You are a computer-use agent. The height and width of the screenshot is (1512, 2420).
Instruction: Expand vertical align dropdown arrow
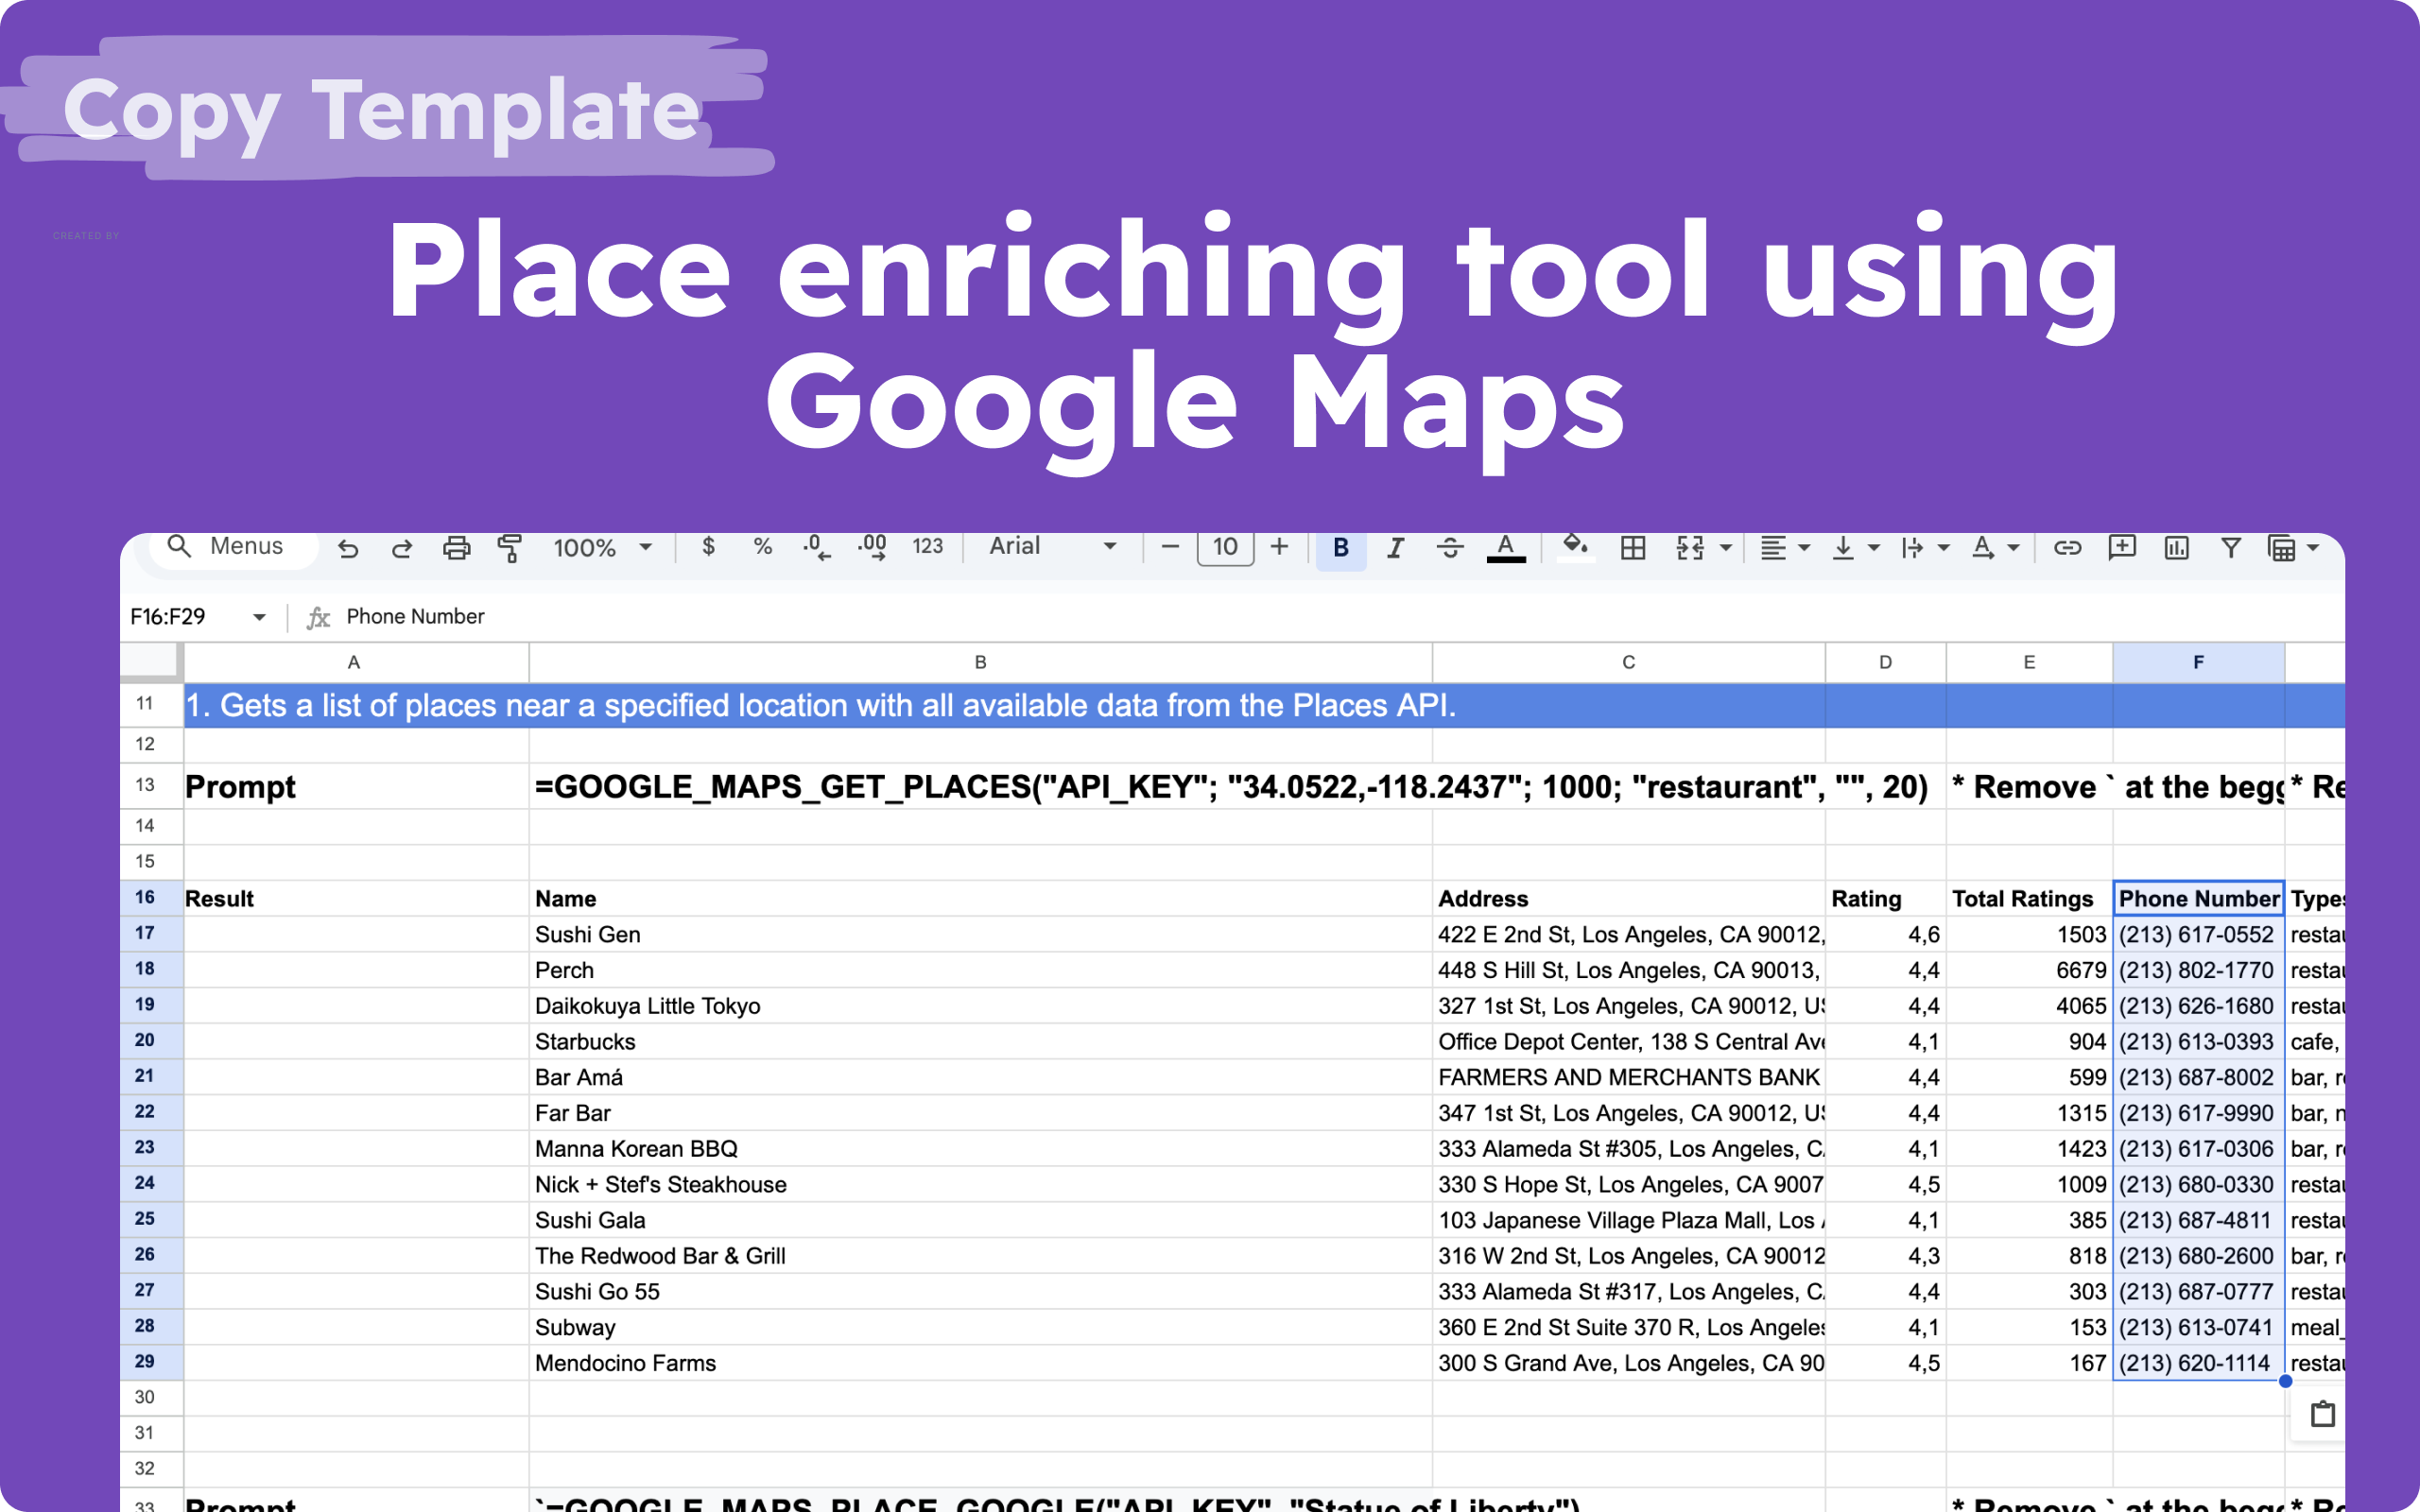pos(1874,548)
